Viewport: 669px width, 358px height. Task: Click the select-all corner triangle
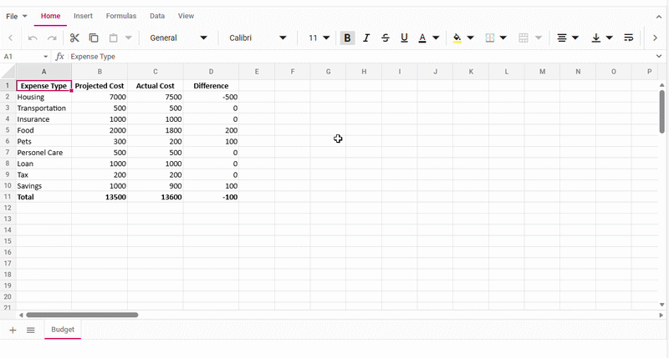pos(8,72)
